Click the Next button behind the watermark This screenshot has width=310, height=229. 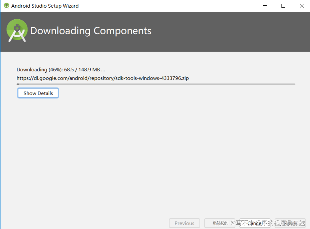coord(220,223)
